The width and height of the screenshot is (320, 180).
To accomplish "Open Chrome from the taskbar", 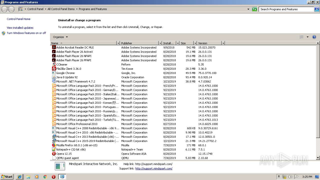I will [45, 177].
